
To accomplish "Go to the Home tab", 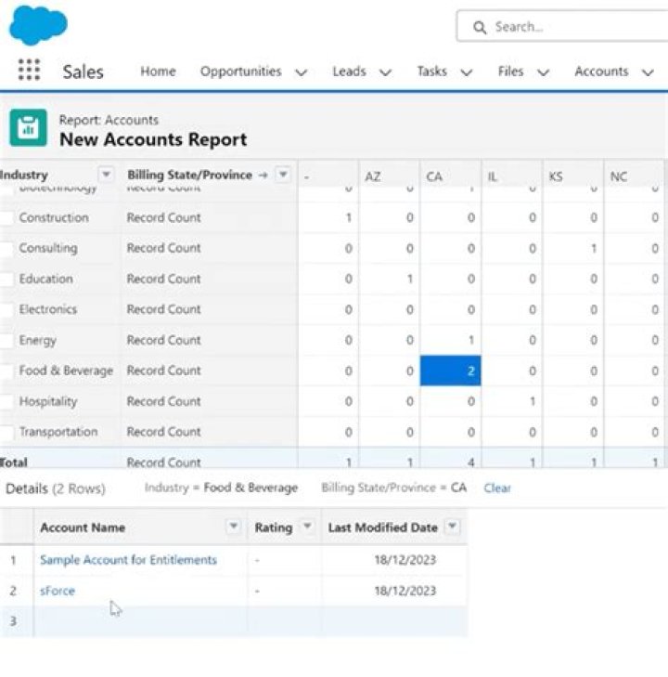I will click(x=158, y=72).
